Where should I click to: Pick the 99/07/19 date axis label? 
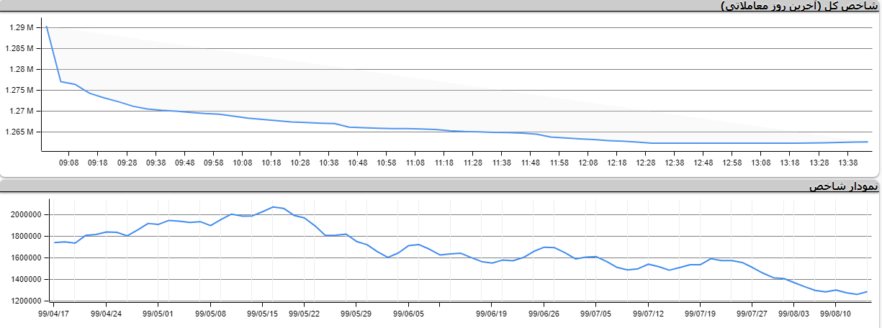click(x=700, y=314)
